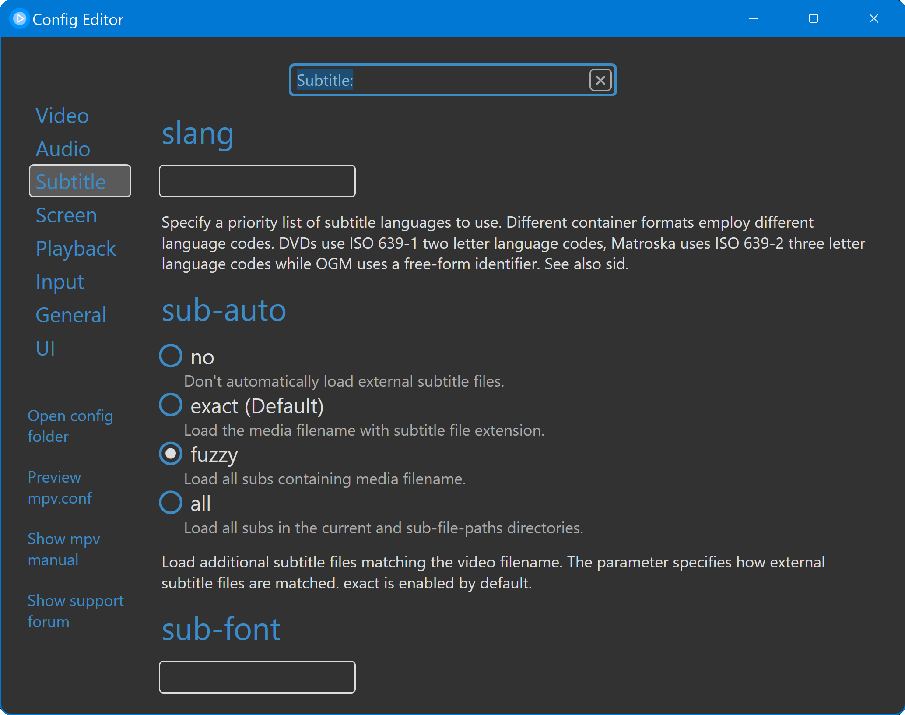The width and height of the screenshot is (905, 715).
Task: Open the Video category
Action: coord(62,116)
